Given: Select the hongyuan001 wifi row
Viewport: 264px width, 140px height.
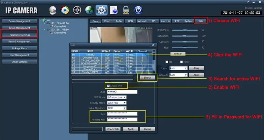Looking at the screenshot, I should tap(112, 66).
